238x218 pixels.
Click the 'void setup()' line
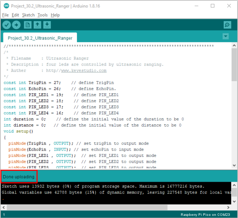click(18, 131)
